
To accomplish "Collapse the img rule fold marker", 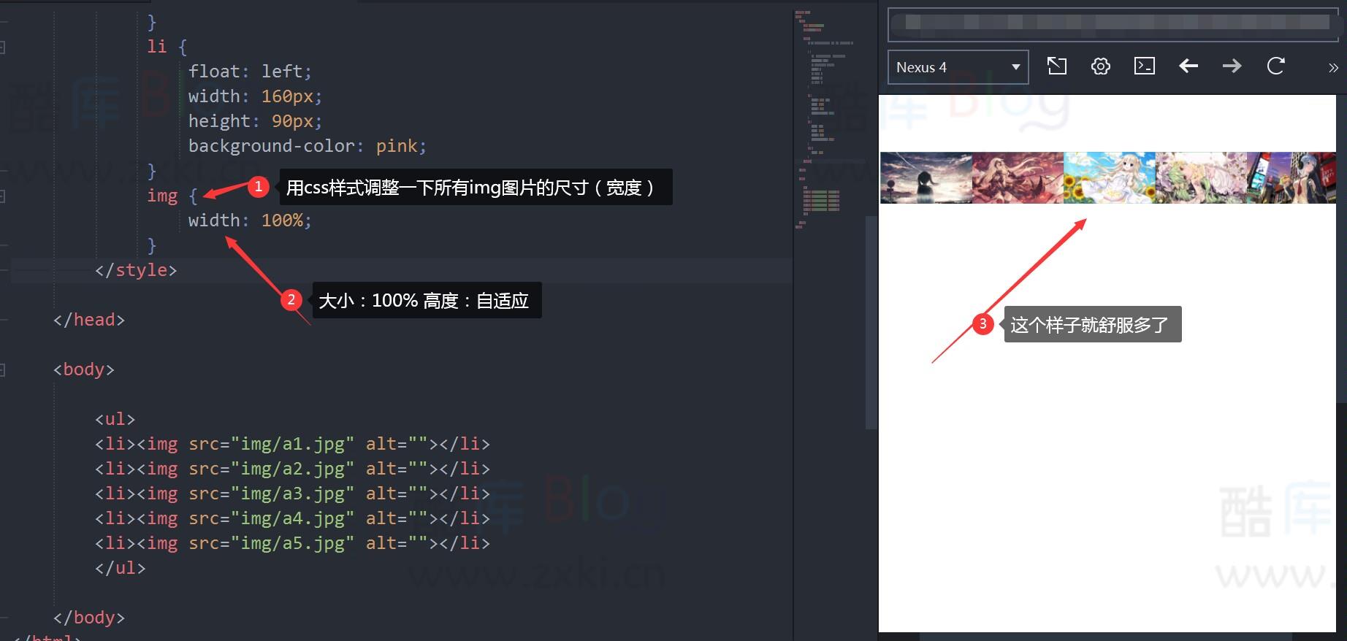I will [x=2, y=196].
